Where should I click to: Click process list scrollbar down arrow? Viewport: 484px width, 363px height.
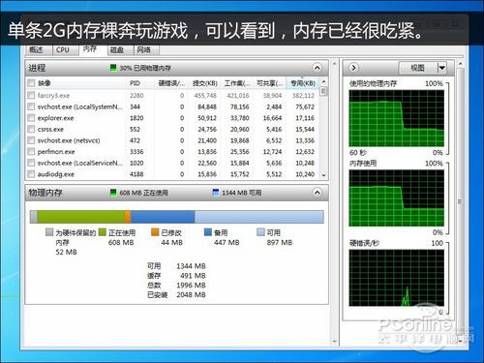pyautogui.click(x=323, y=175)
